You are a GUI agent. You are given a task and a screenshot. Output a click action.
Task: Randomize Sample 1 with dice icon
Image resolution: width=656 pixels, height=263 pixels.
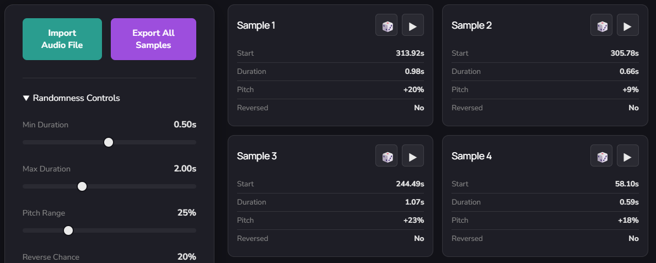[386, 25]
